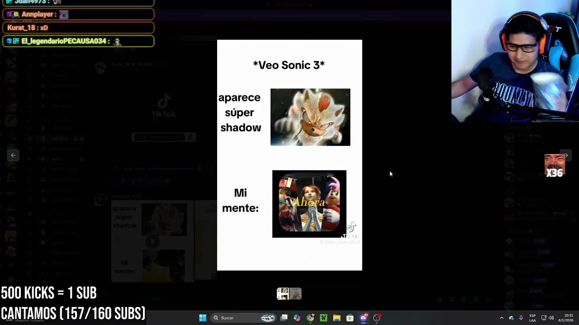The width and height of the screenshot is (579, 325).
Task: Open the ESP LAA language switcher
Action: (x=532, y=318)
